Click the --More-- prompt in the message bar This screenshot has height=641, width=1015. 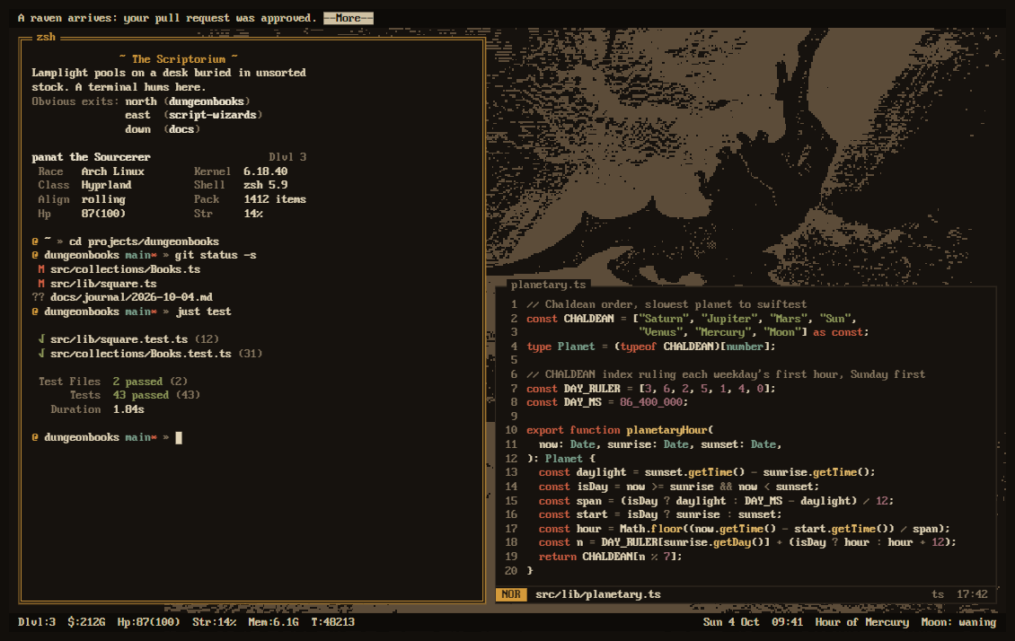point(349,18)
